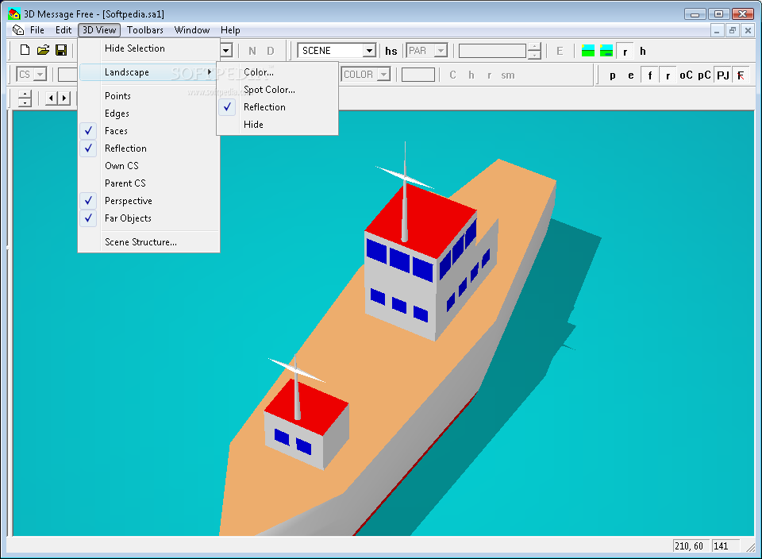Image resolution: width=762 pixels, height=559 pixels.
Task: Open the Edit menu
Action: (63, 30)
